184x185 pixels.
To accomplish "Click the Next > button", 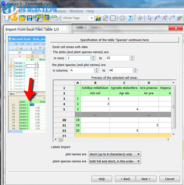I will click(x=146, y=179).
